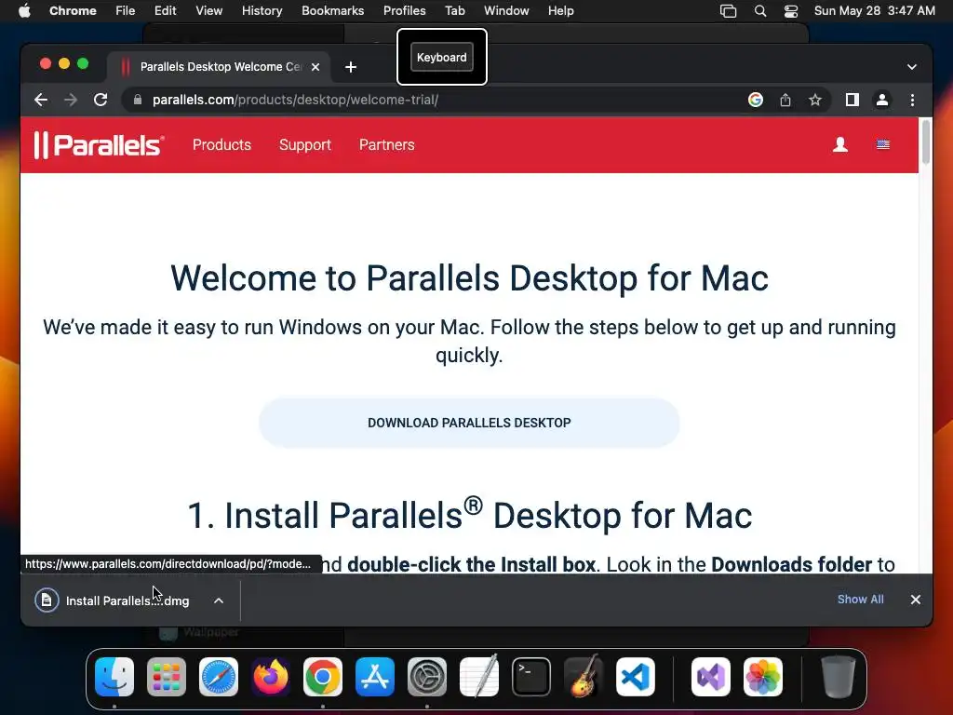Open System Settings from the Dock

point(426,677)
